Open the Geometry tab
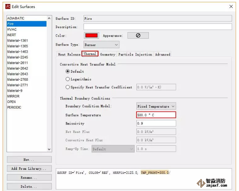The width and height of the screenshot is (239, 191). pyautogui.click(x=108, y=54)
